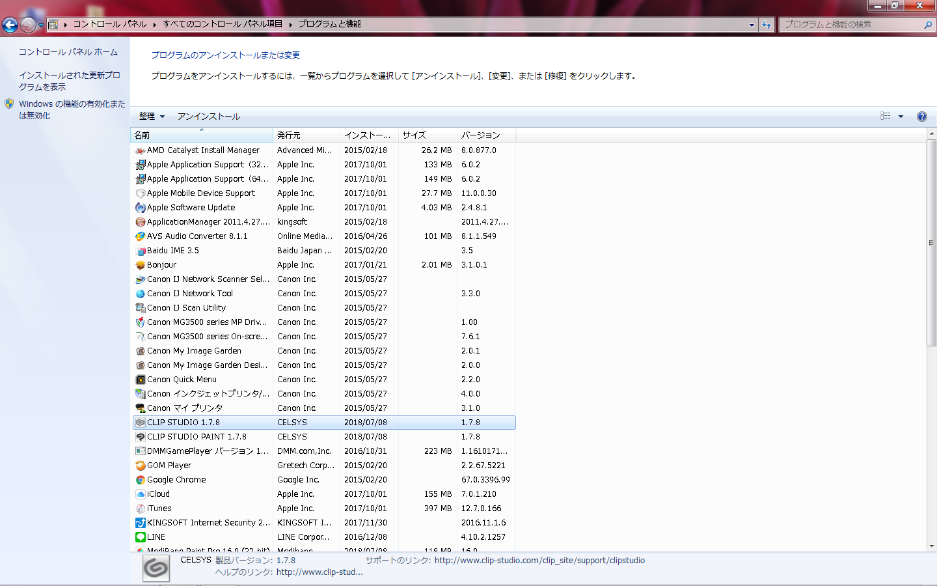937x586 pixels.
Task: Click the Canon My Image Garden icon
Action: point(140,351)
